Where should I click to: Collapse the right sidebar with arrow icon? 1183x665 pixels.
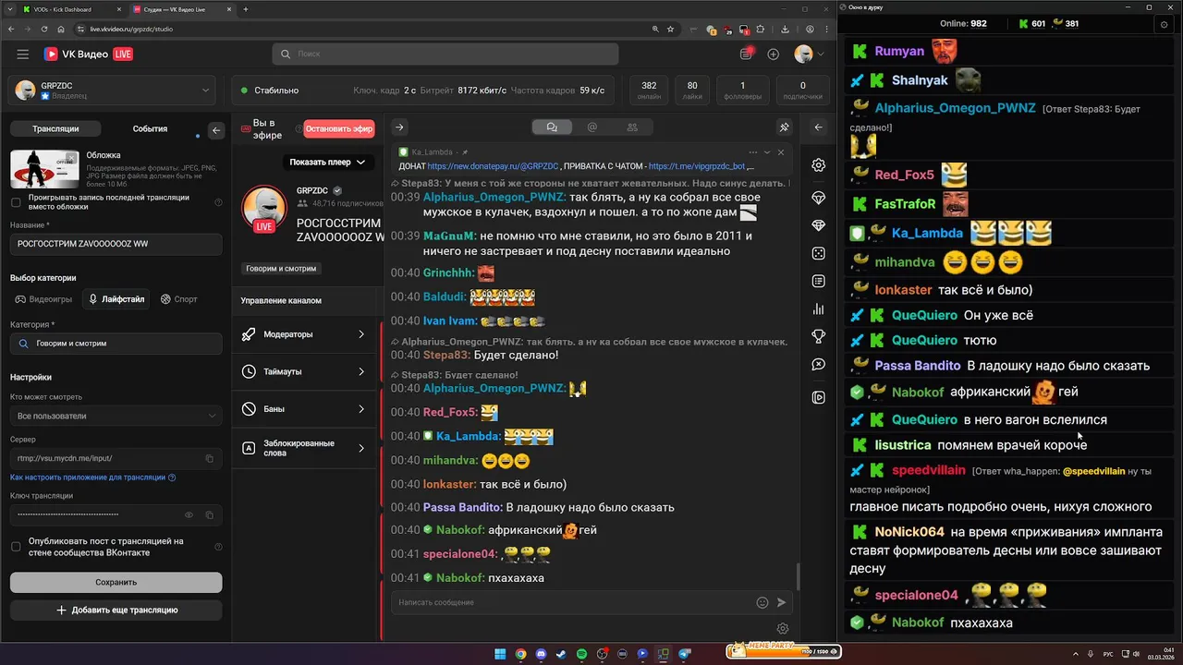coord(818,127)
